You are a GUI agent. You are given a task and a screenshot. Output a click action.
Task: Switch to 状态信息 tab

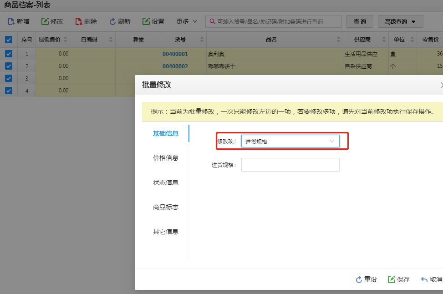coord(166,182)
